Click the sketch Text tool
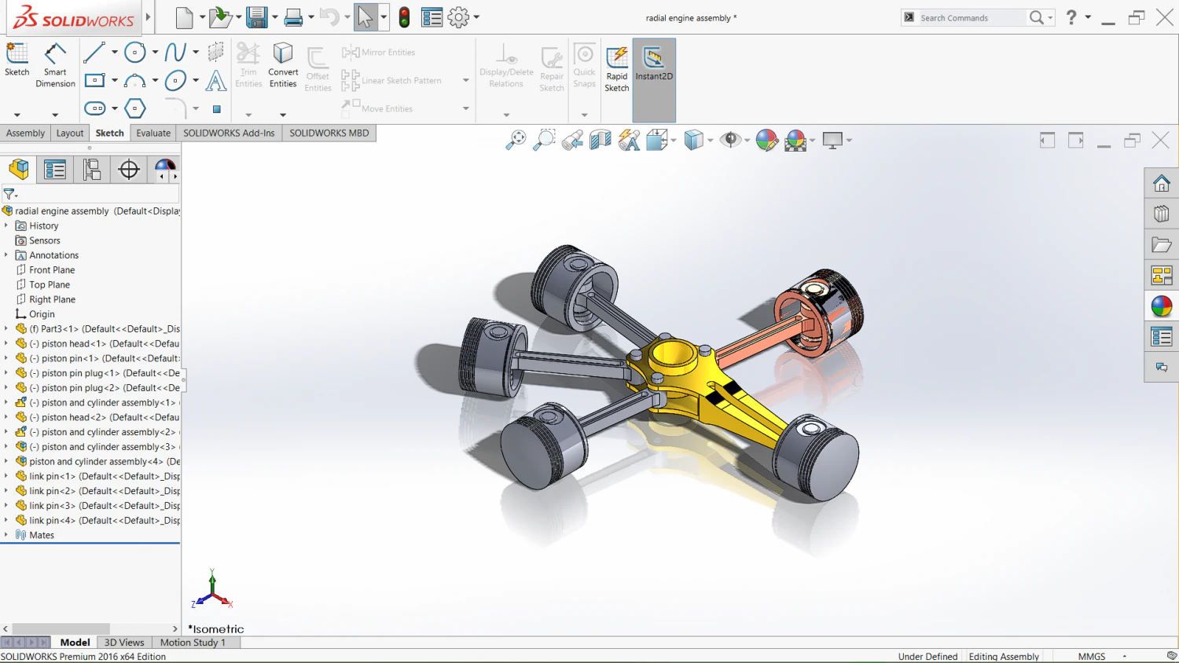The height and width of the screenshot is (663, 1179). [x=215, y=80]
